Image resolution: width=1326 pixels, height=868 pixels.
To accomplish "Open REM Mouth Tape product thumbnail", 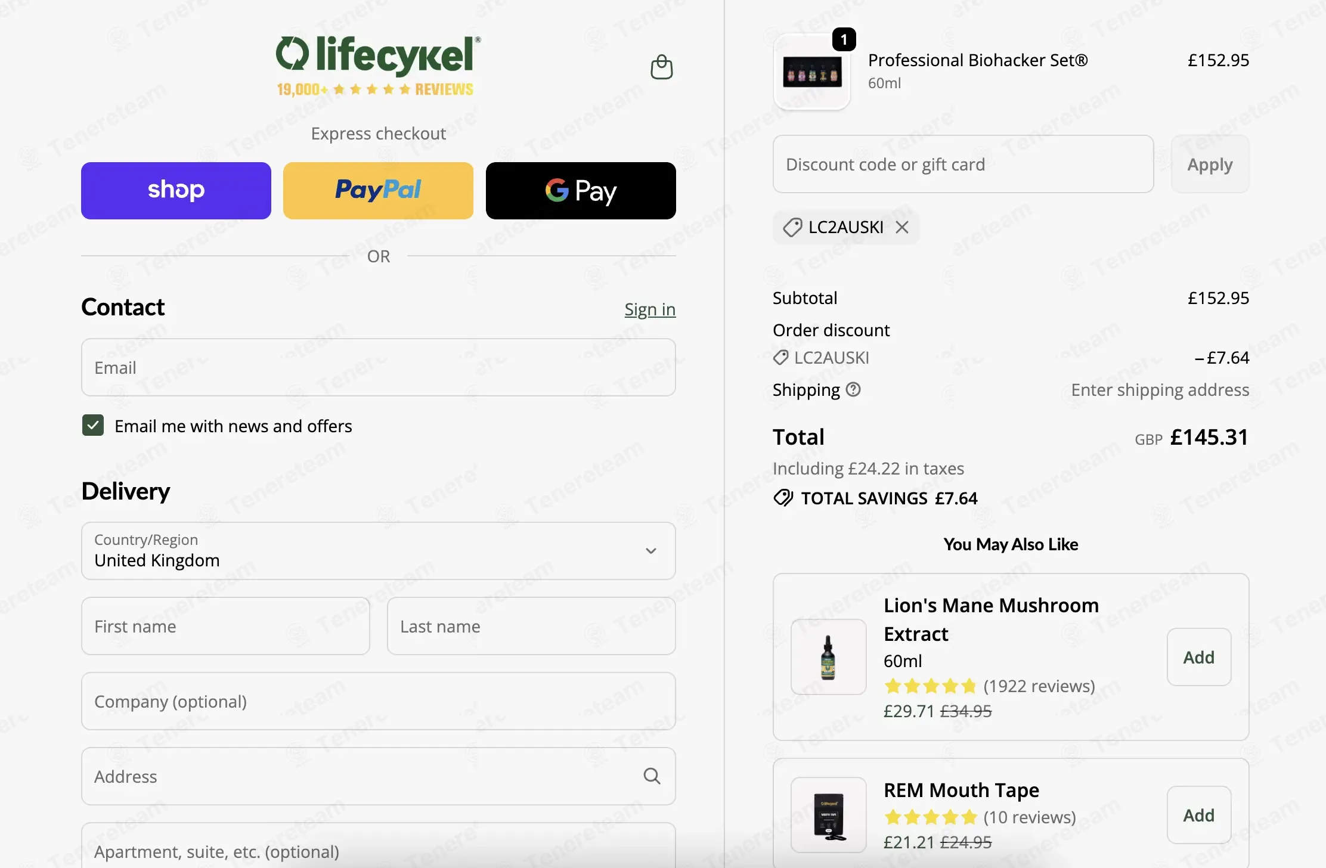I will 829,815.
